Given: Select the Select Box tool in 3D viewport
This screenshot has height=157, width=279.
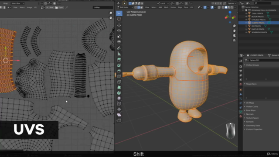Looking at the screenshot, I should pyautogui.click(x=119, y=14).
